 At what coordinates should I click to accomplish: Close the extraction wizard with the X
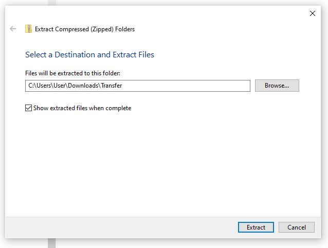click(x=312, y=13)
